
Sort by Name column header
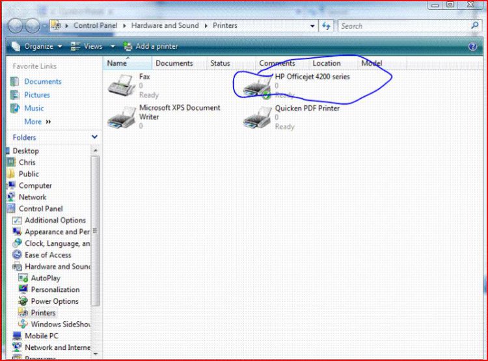click(127, 63)
